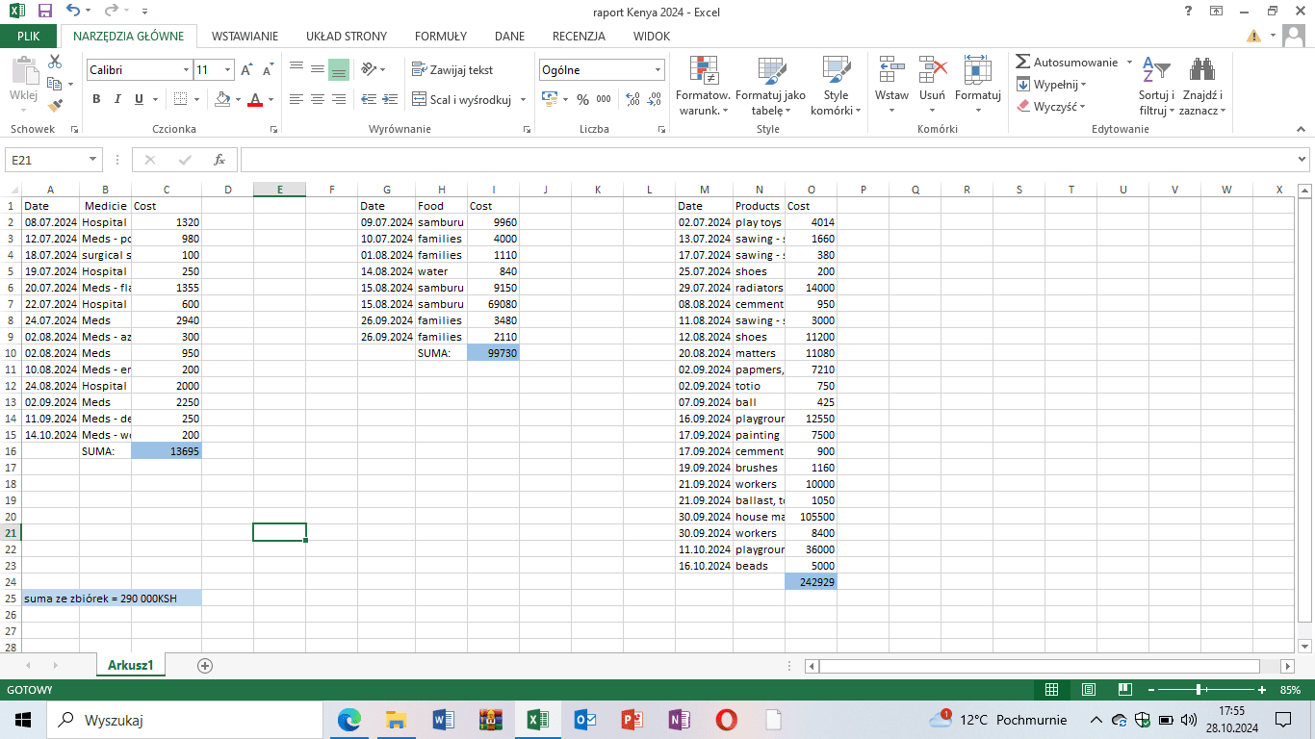Screen dimensions: 1315x739
Task: Open the PLIK file tab
Action: [29, 37]
